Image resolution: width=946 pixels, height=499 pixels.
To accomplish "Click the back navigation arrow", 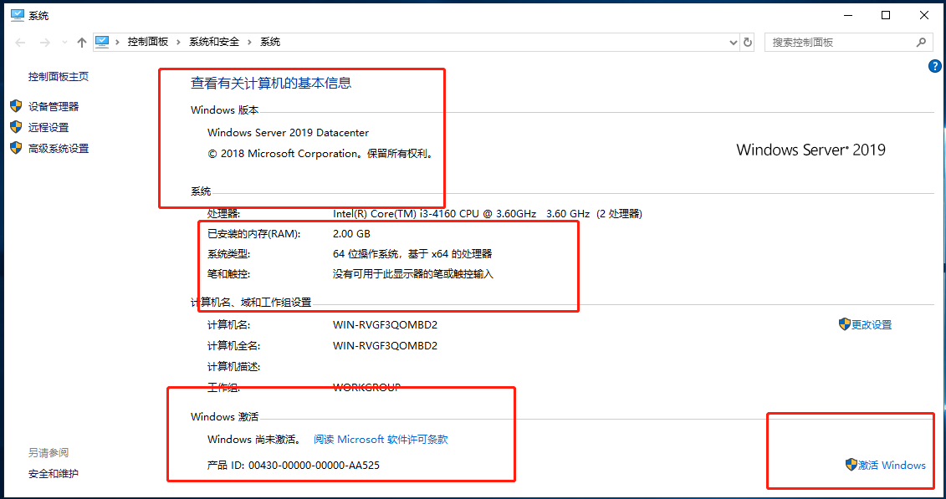I will pos(20,42).
